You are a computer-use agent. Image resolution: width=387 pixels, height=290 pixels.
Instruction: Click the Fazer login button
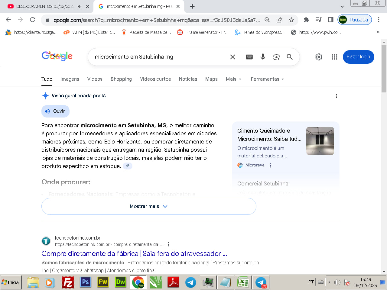[x=358, y=57]
